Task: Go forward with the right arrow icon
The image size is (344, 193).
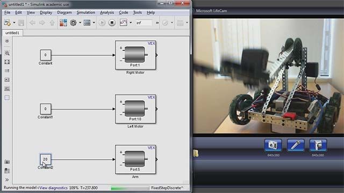Action: [42, 23]
